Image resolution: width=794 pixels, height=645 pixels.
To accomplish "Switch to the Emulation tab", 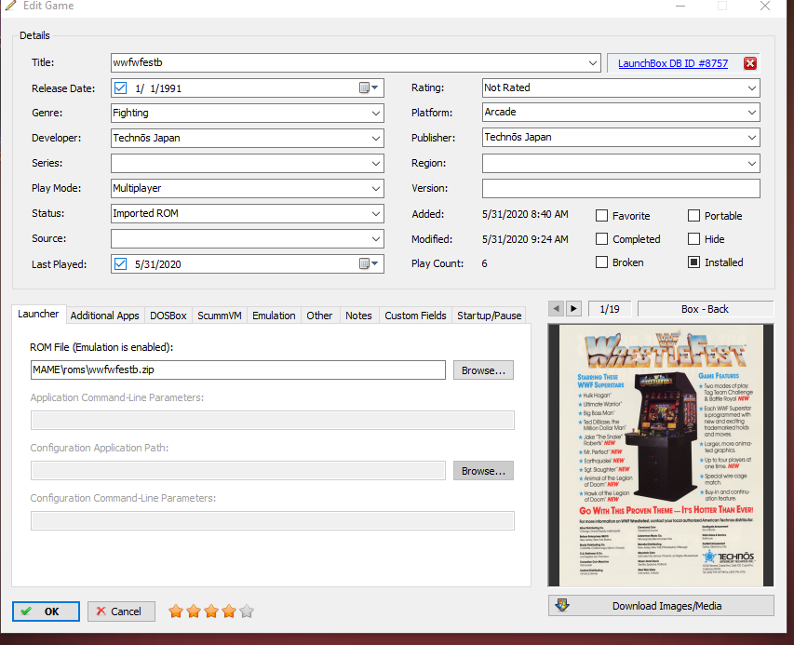I will [x=274, y=316].
